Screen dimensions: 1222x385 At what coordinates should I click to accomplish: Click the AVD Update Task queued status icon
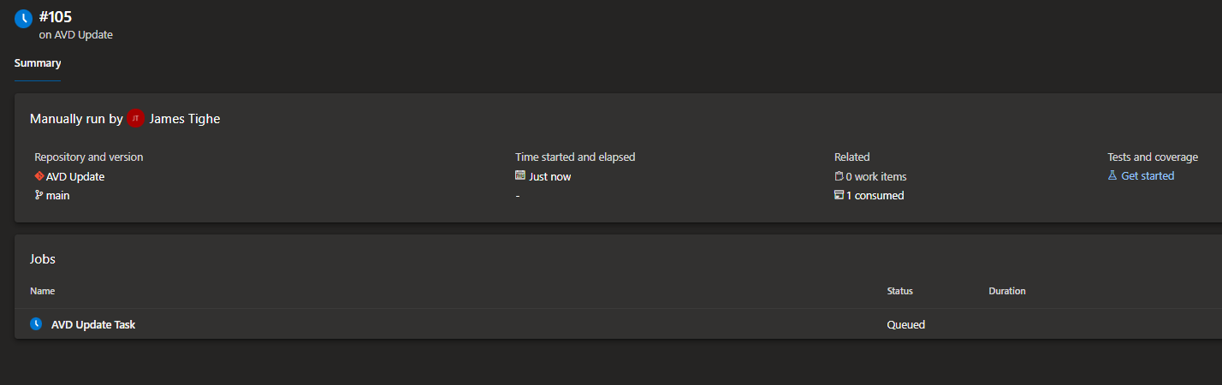click(x=36, y=324)
